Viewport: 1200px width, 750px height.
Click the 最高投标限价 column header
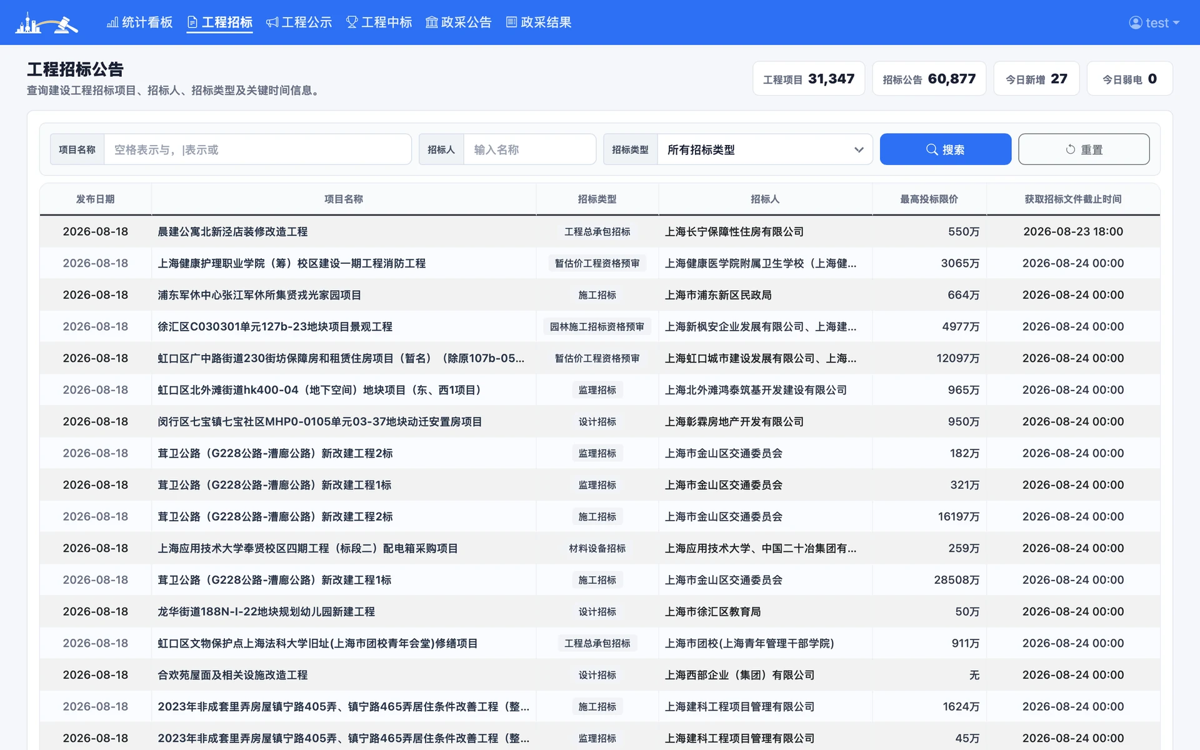(929, 199)
